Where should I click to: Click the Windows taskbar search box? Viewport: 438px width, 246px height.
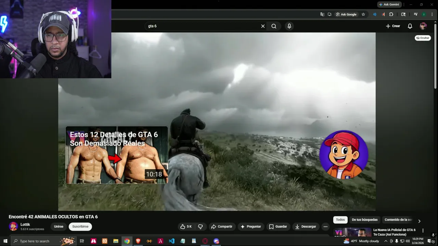click(43, 241)
